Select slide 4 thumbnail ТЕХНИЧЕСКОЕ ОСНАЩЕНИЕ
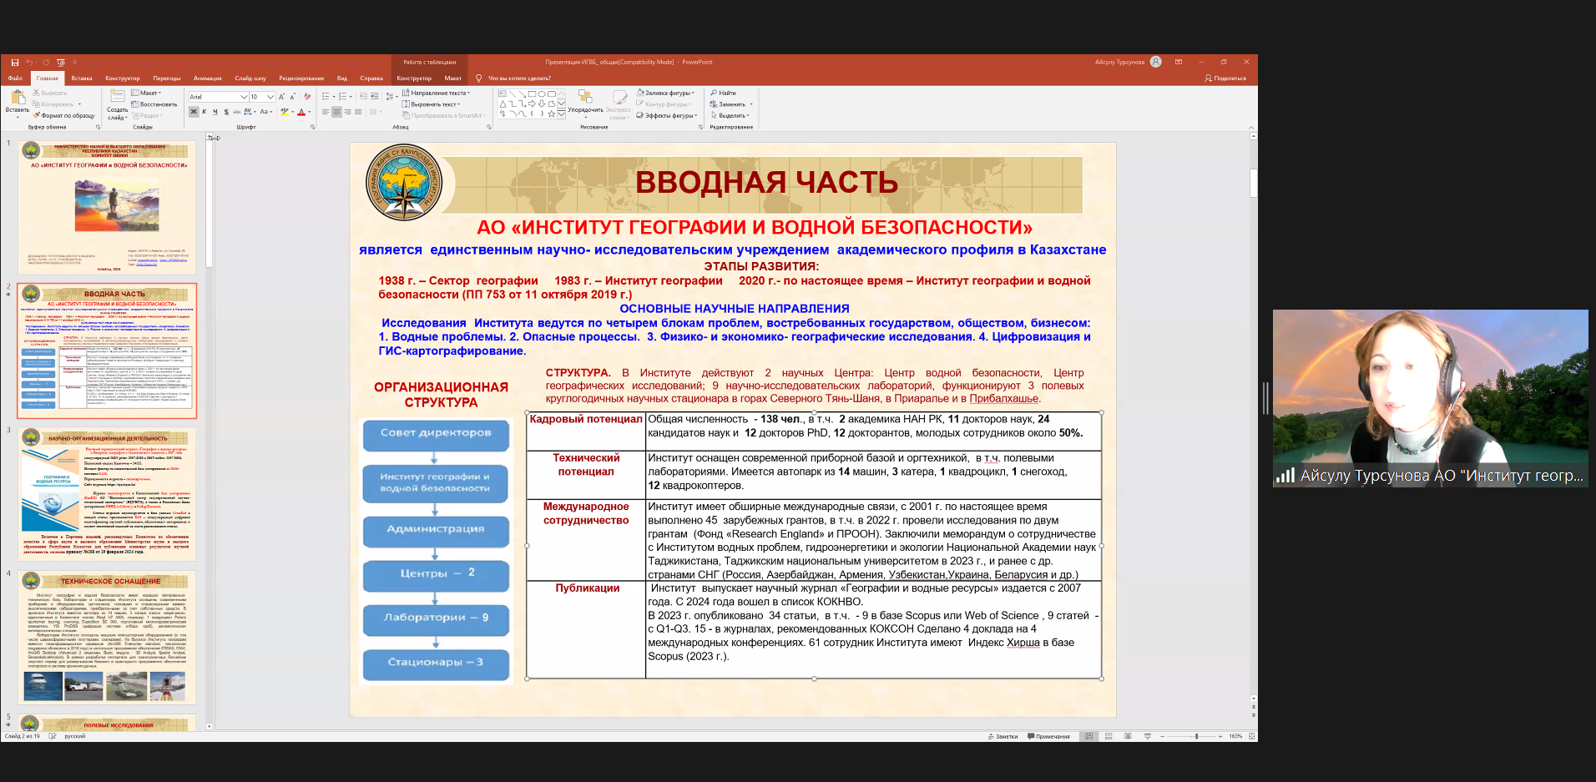This screenshot has height=782, width=1596. pos(108,638)
